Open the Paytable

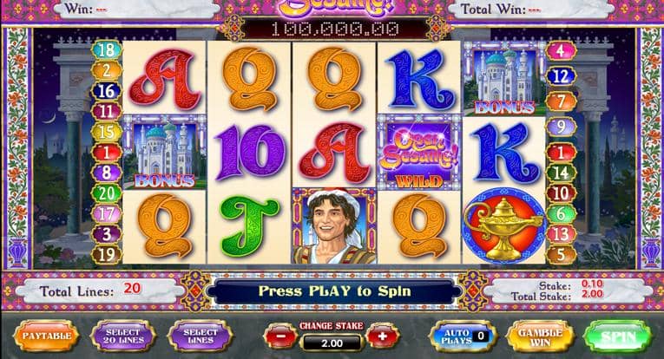(x=47, y=336)
